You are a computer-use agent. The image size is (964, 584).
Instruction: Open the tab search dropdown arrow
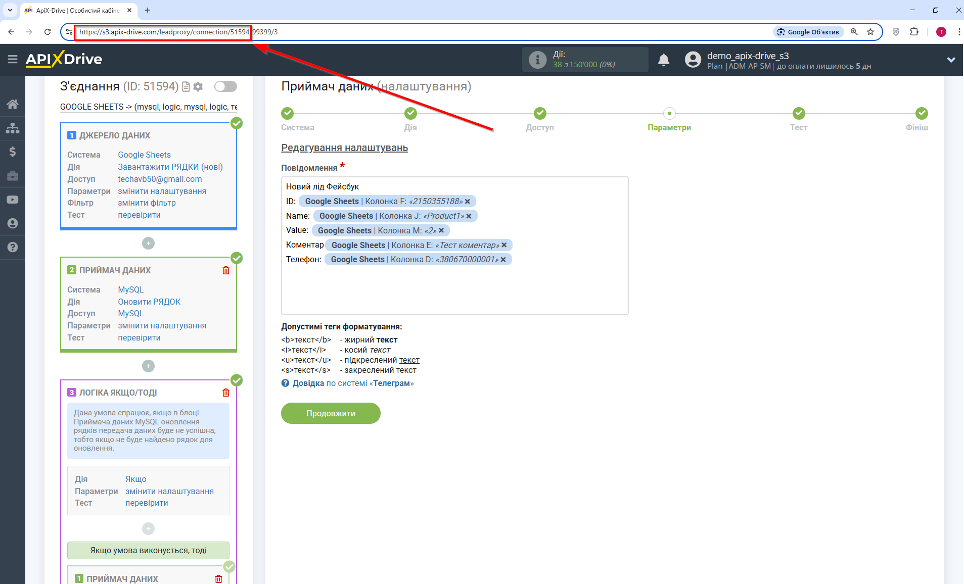(10, 10)
